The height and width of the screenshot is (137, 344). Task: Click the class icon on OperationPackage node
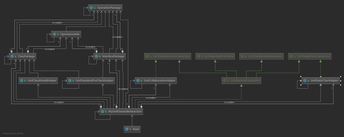(91, 8)
